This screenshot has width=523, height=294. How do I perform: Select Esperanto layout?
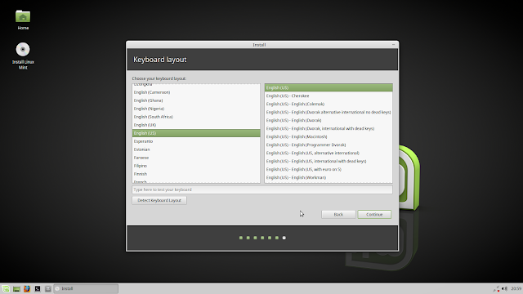(196, 141)
